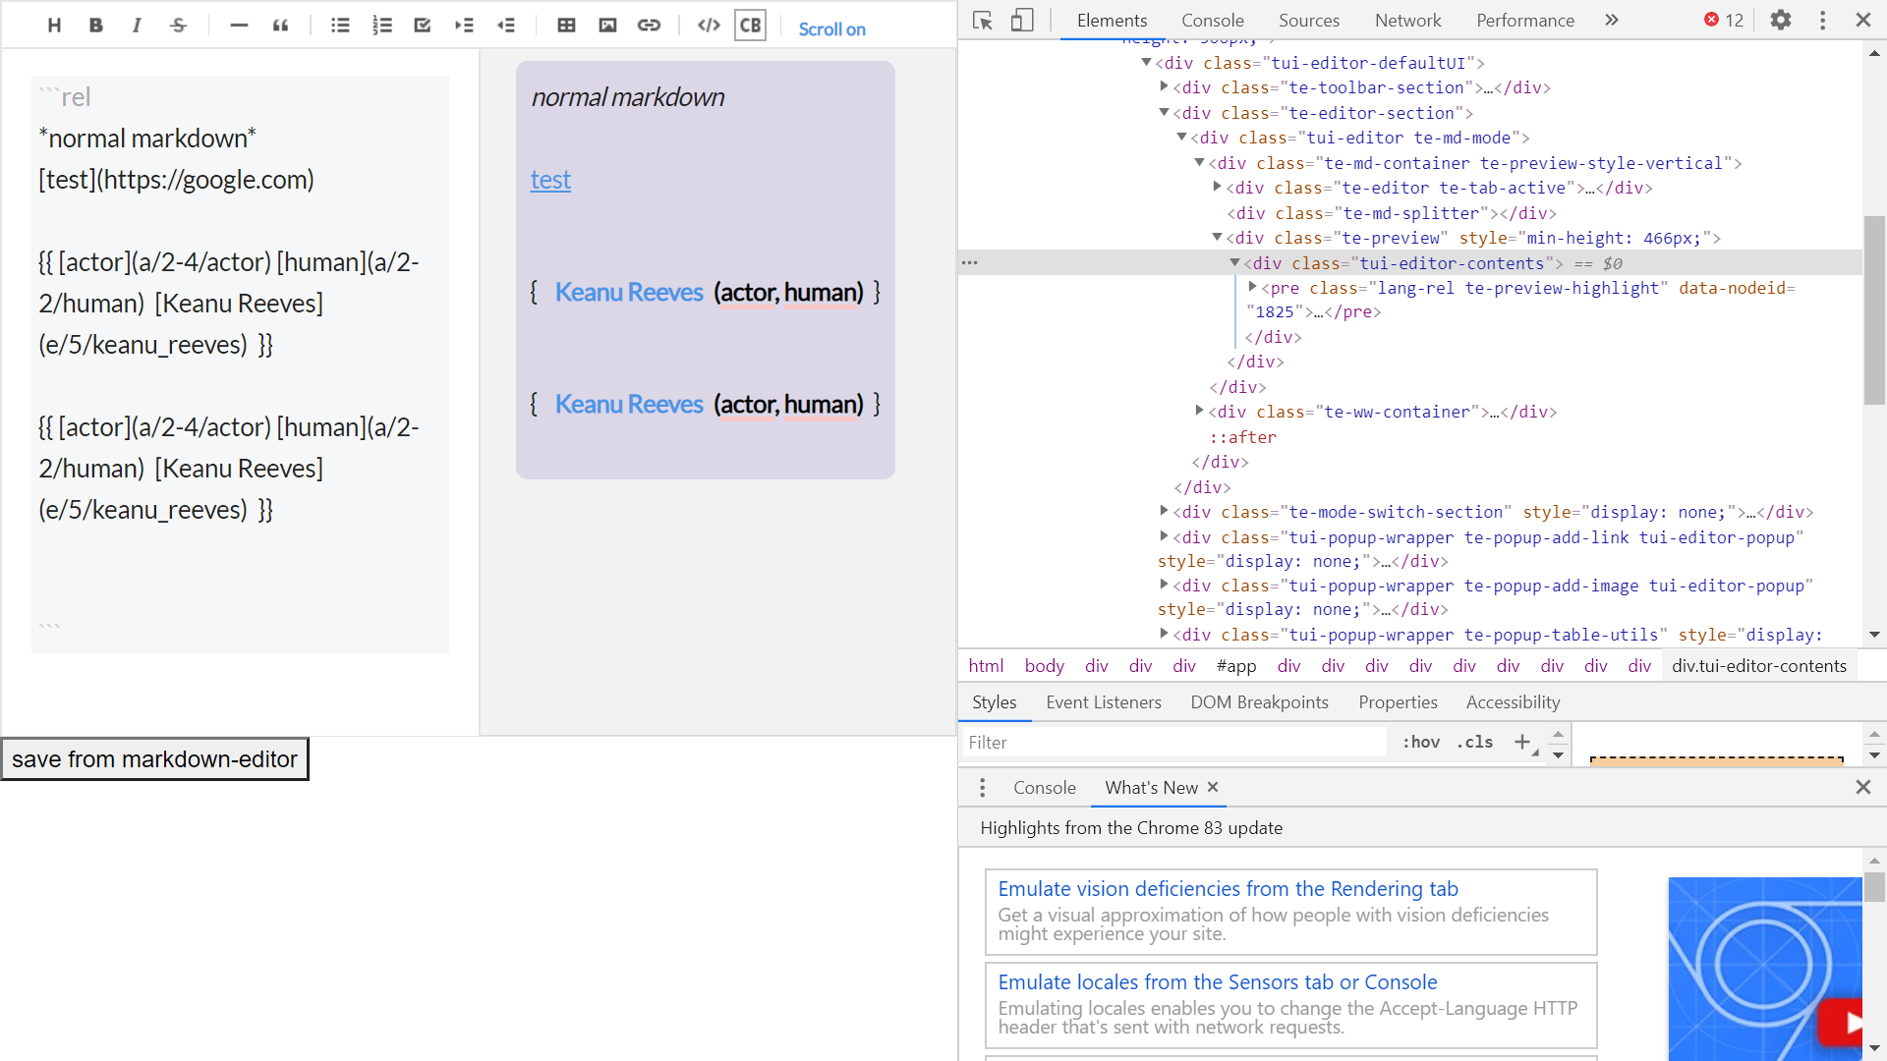Viewport: 1887px width, 1061px height.
Task: Open the Emulate vision deficiencies highlight
Action: click(1228, 888)
